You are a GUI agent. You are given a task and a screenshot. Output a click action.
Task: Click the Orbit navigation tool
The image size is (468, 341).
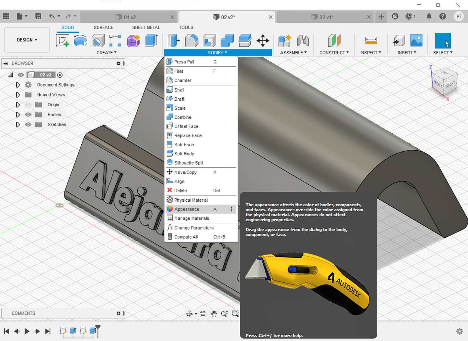point(189,314)
